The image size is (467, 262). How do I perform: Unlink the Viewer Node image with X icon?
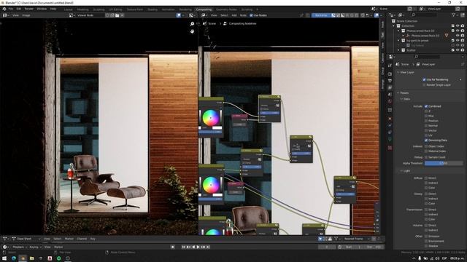122,15
